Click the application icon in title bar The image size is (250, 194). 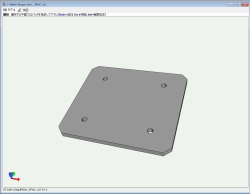[x=4, y=4]
